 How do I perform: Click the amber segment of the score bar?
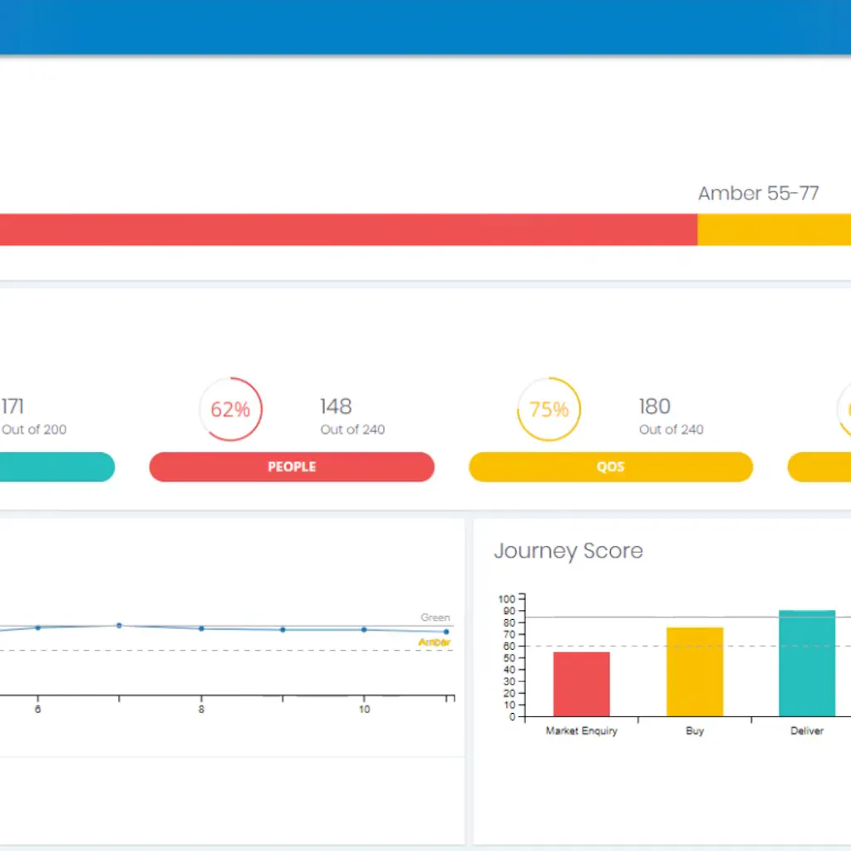(774, 229)
